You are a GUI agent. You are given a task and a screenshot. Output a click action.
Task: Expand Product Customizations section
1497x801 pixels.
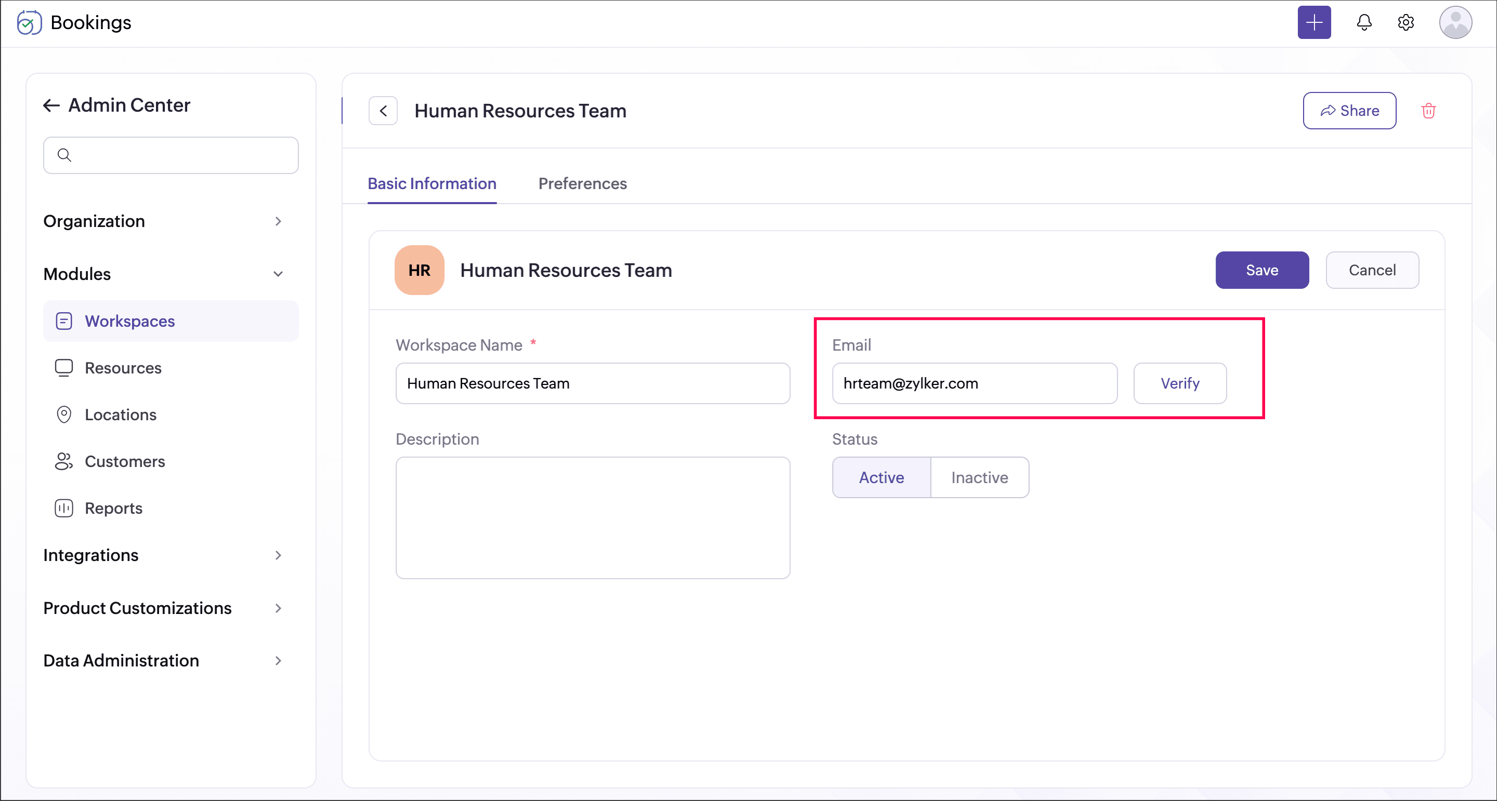(x=278, y=608)
